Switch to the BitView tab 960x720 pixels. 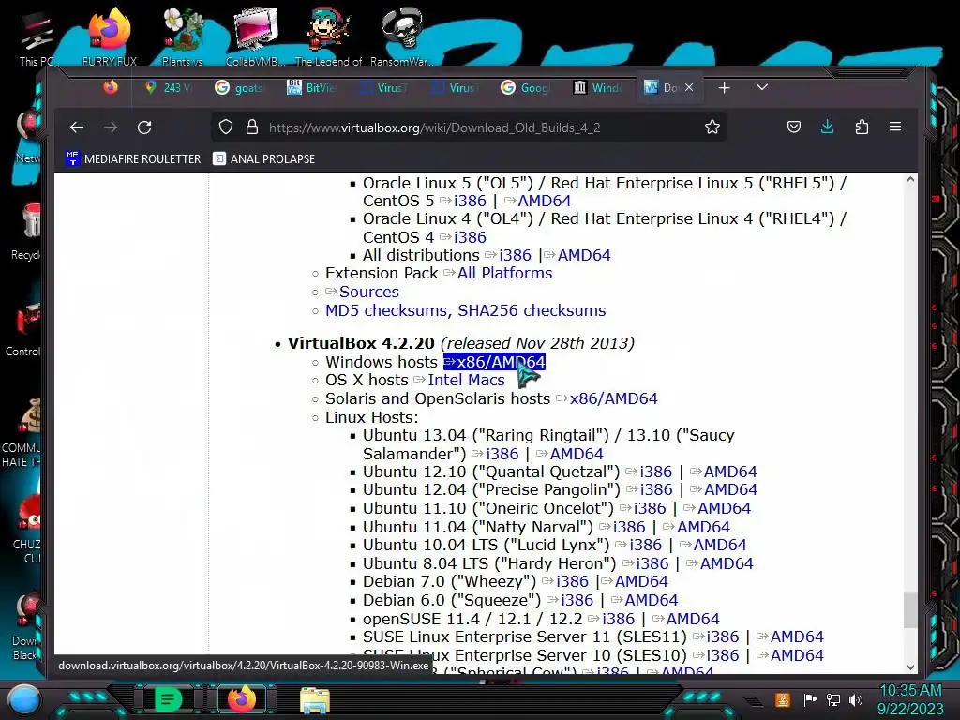coord(311,87)
